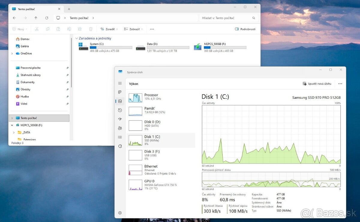Collapse M2PCS_500GB (F:) in navigation tree
This screenshot has height=222, width=360.
[12, 125]
